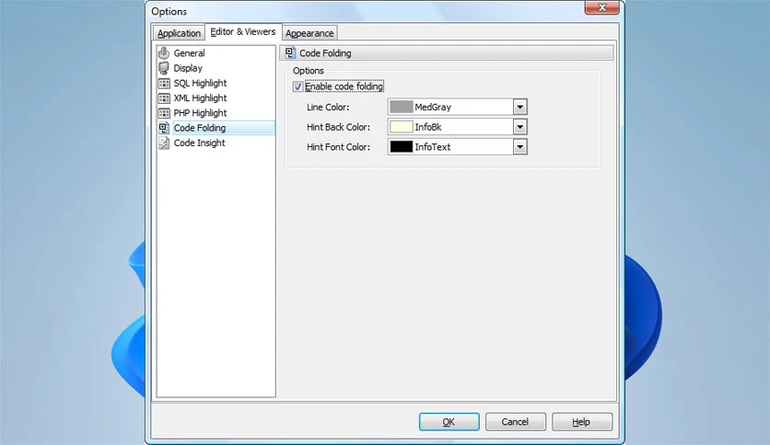Toggle Enable code folding checkbox
770x445 pixels.
coord(297,86)
